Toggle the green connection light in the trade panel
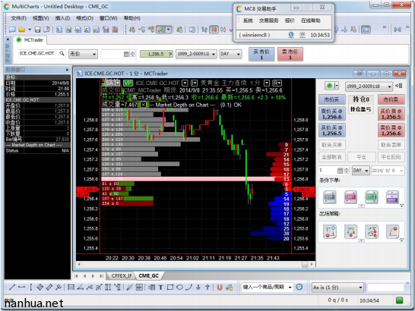The image size is (415, 311). (x=330, y=86)
